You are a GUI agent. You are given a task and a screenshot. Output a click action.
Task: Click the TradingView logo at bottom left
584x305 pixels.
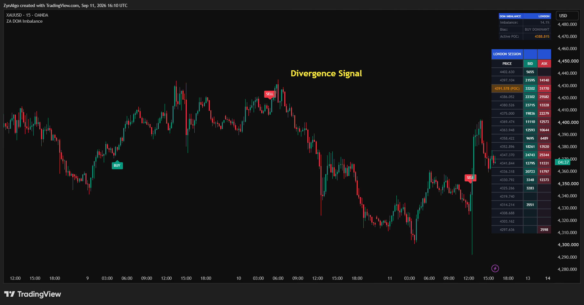[32, 294]
